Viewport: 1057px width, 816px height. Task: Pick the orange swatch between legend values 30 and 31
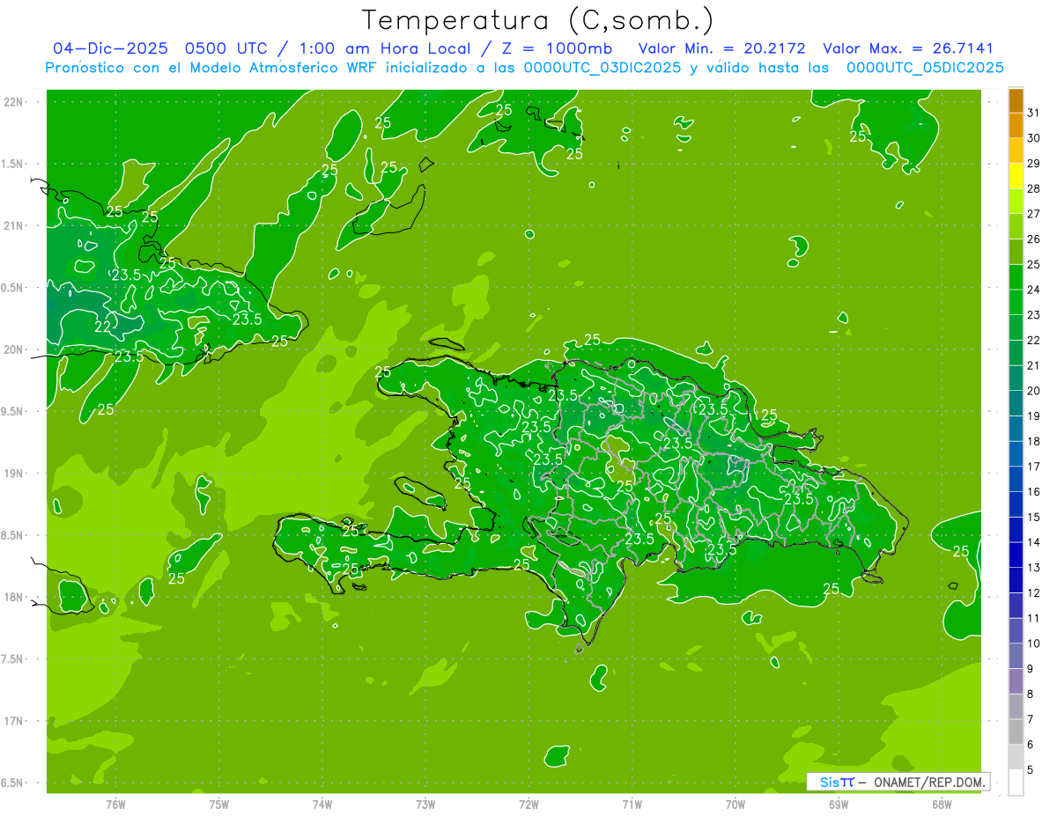click(x=1016, y=125)
